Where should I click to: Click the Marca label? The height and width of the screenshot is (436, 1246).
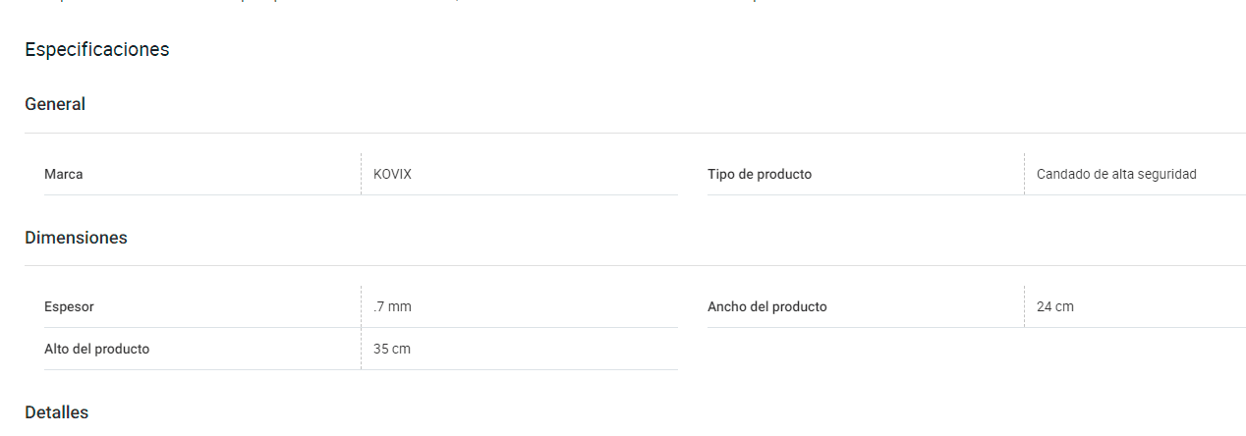pyautogui.click(x=64, y=174)
